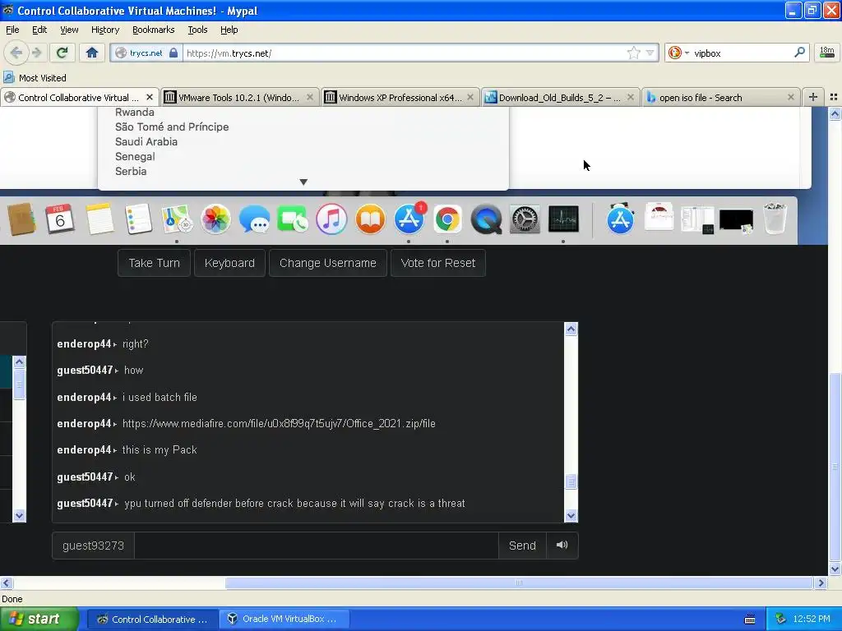The height and width of the screenshot is (631, 842).
Task: Switch to Oracle VM VirtualBox taskbar item
Action: (x=285, y=619)
